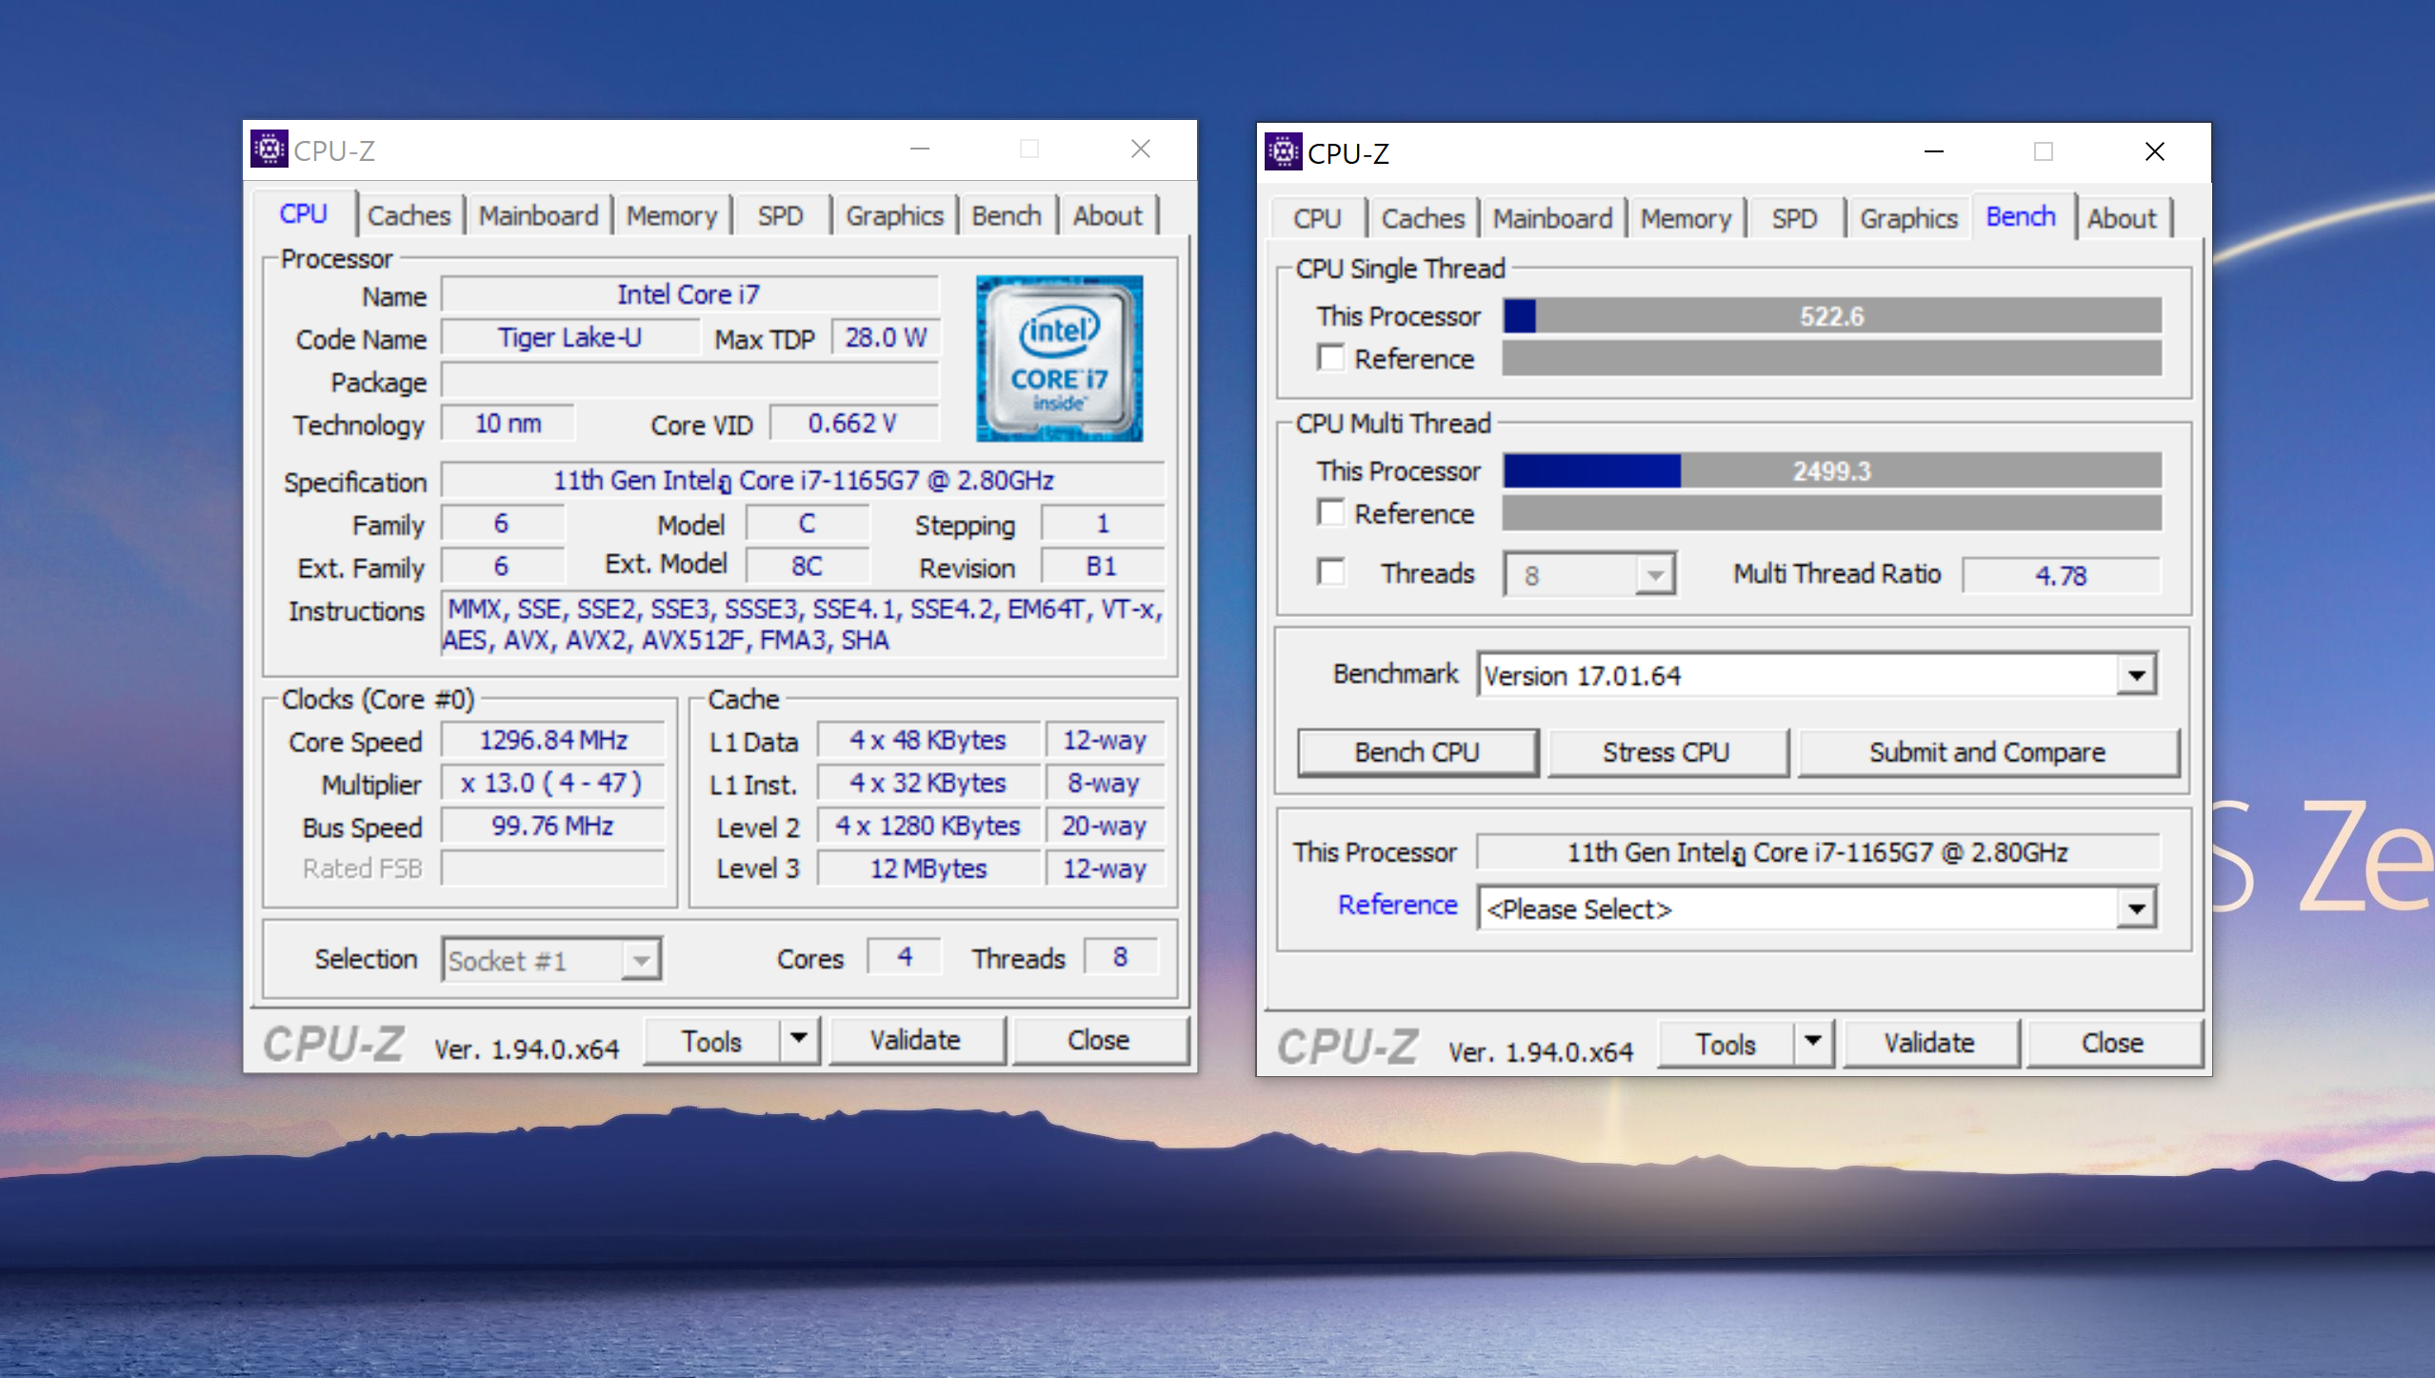
Task: Enable Reference checkbox under CPU Multi Thread
Action: 1331,512
